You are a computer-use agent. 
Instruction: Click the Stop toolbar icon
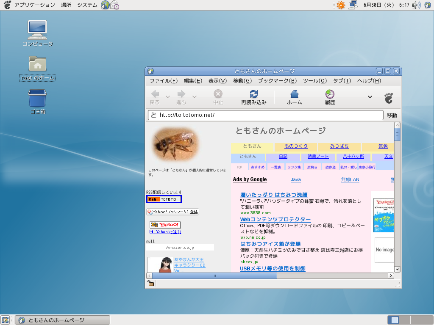click(x=218, y=94)
